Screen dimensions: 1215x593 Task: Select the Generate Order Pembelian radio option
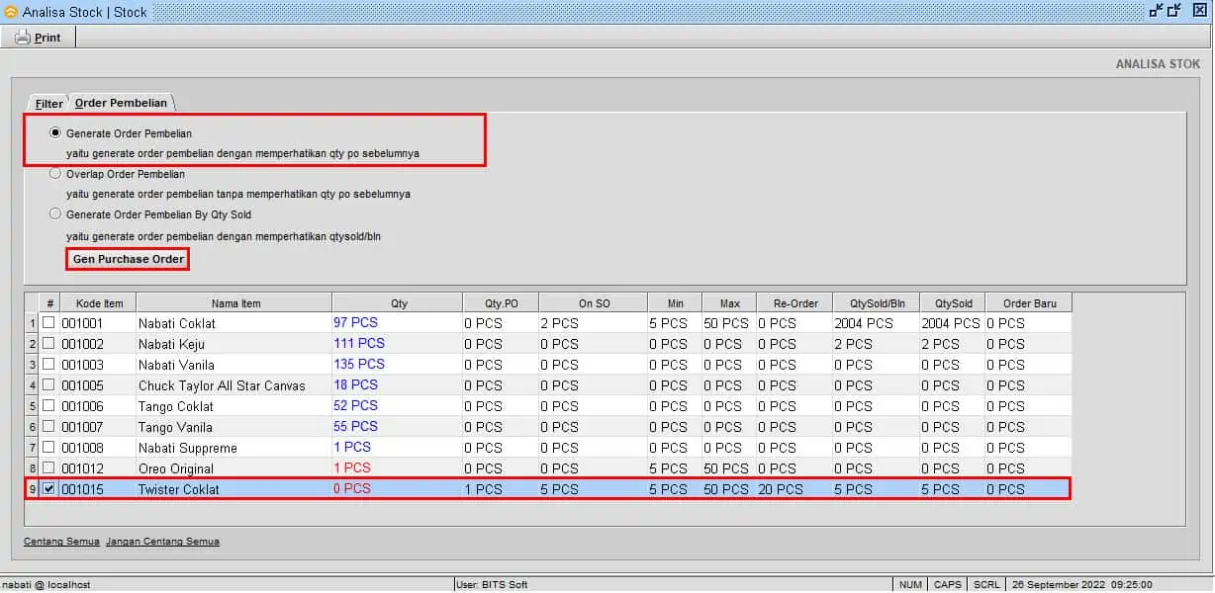[55, 132]
